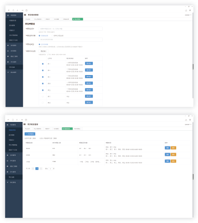Open the user account dropdown in lower window header
Screen dimensions: 198x223
188,125
